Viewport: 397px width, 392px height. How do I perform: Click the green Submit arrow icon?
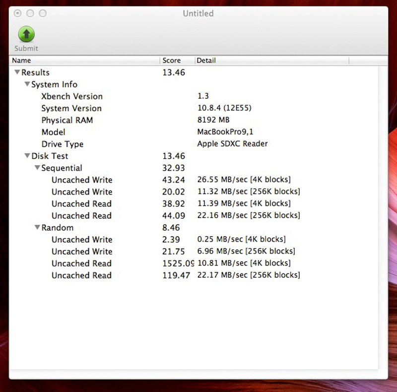[26, 34]
